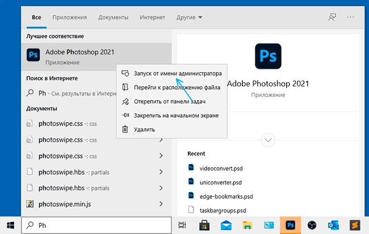Click uniconverter.psd file icon
Screen dimensions: 369x234
point(191,182)
